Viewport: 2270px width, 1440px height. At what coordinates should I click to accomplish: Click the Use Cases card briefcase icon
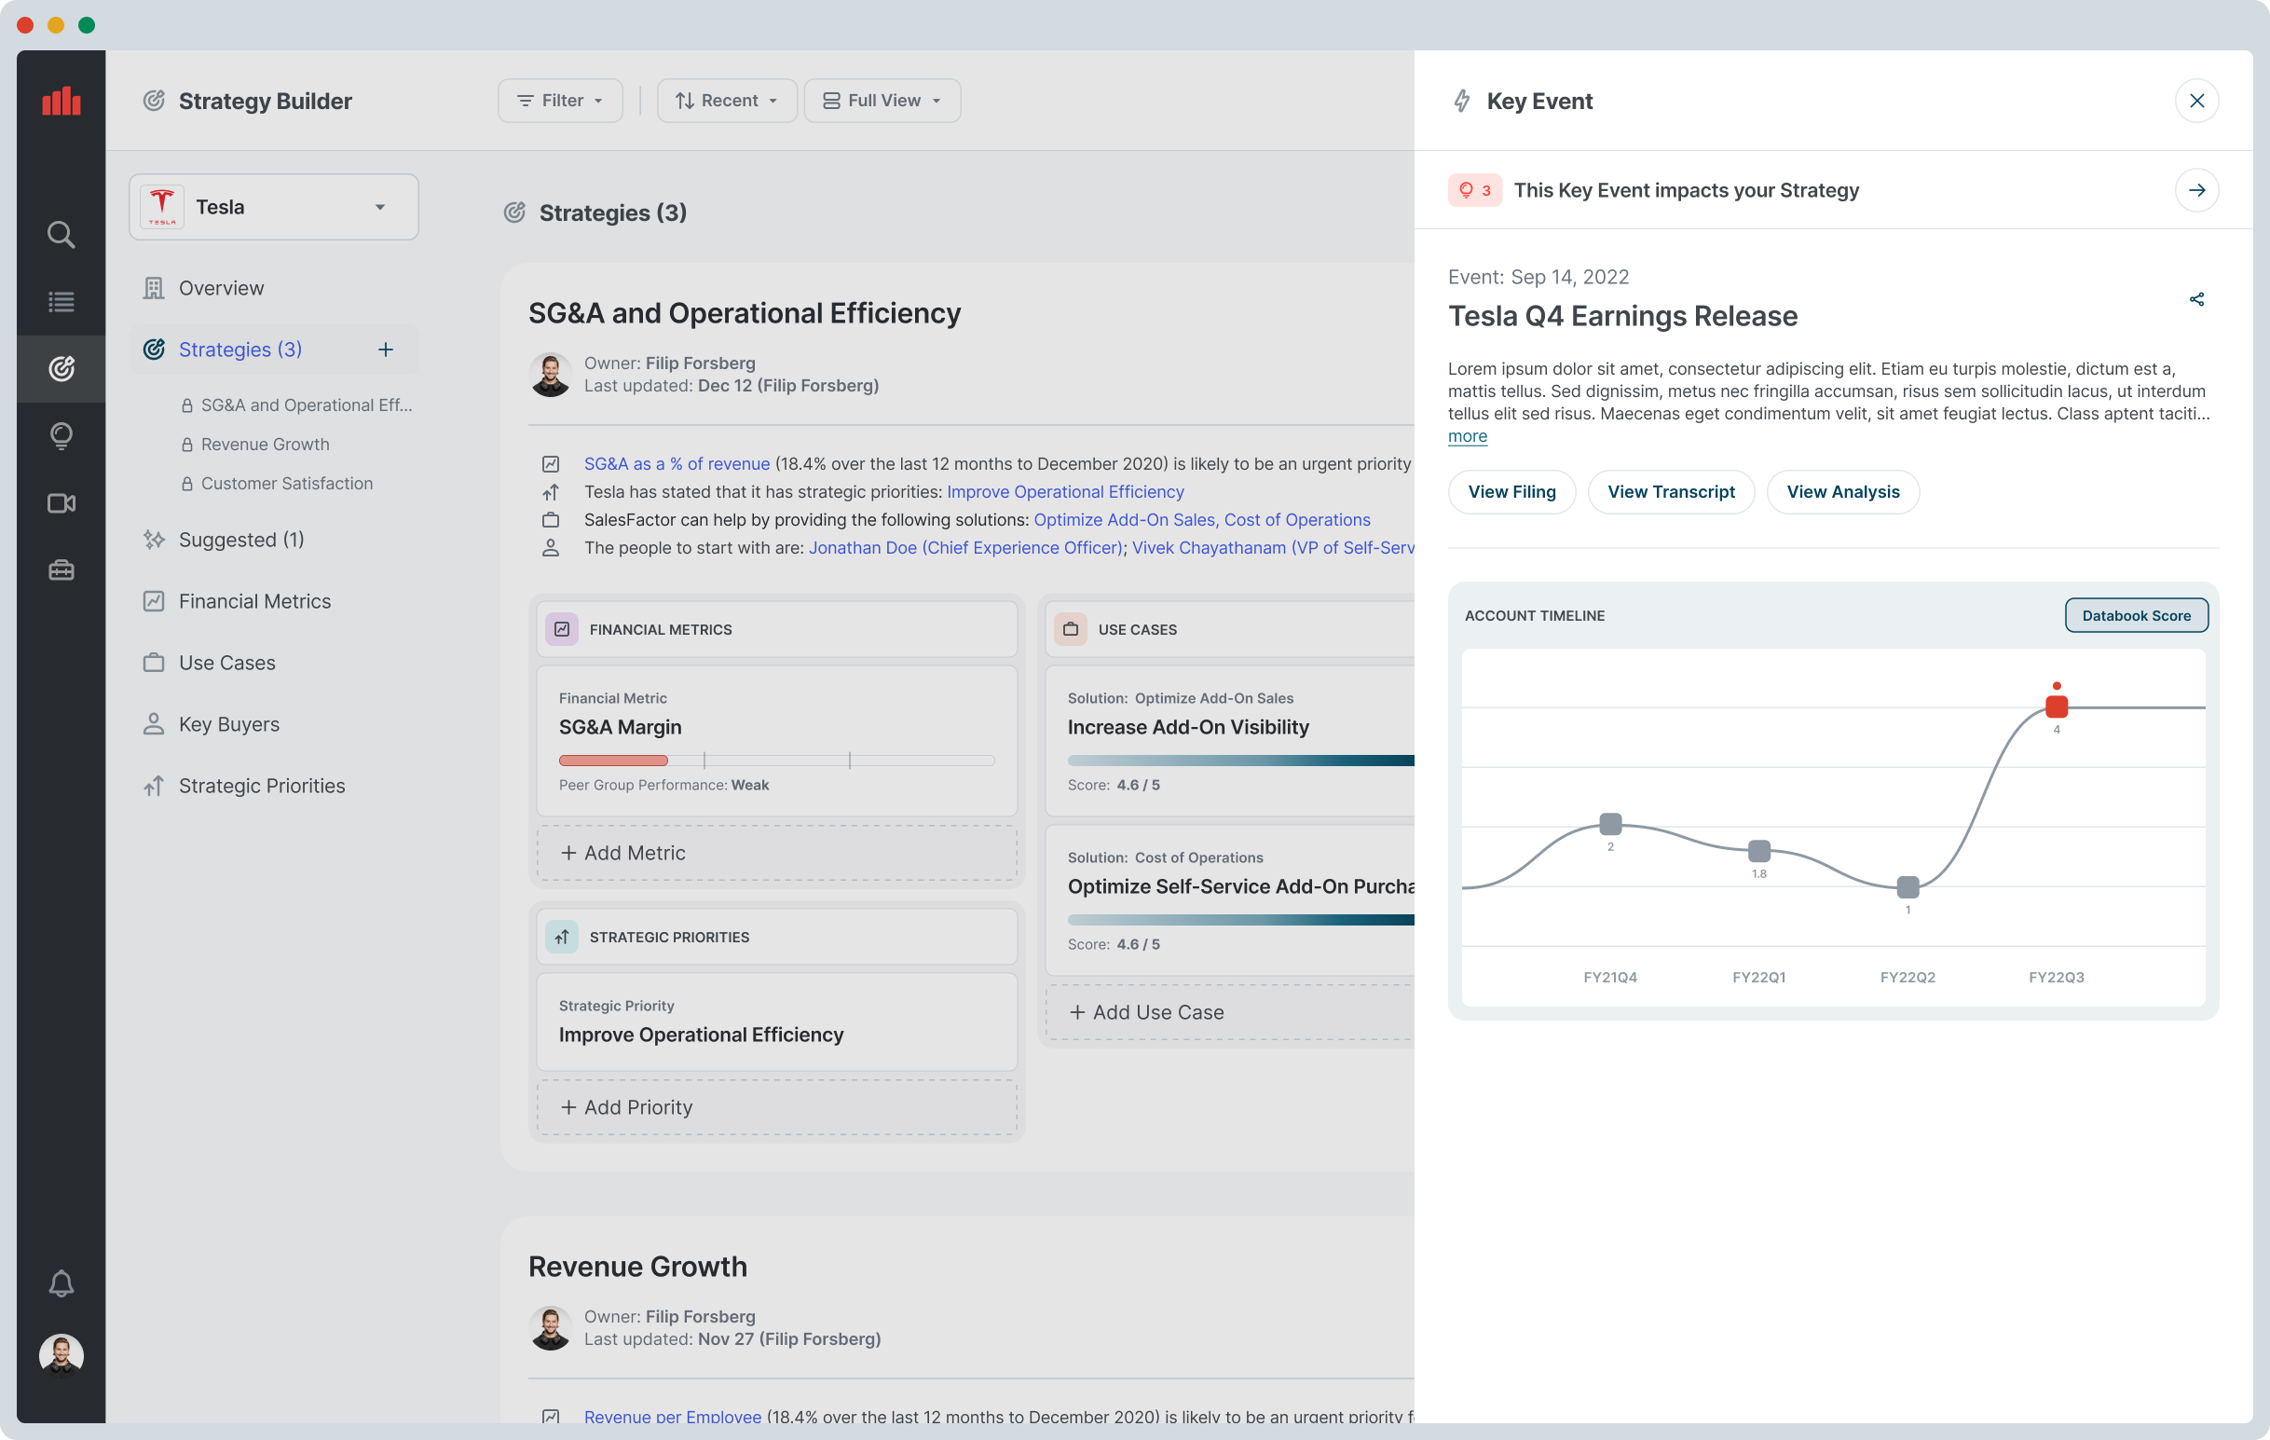point(1071,629)
